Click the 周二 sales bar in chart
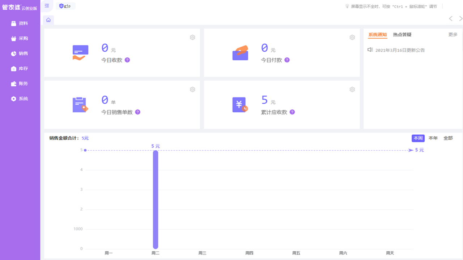463x260 pixels. point(156,199)
